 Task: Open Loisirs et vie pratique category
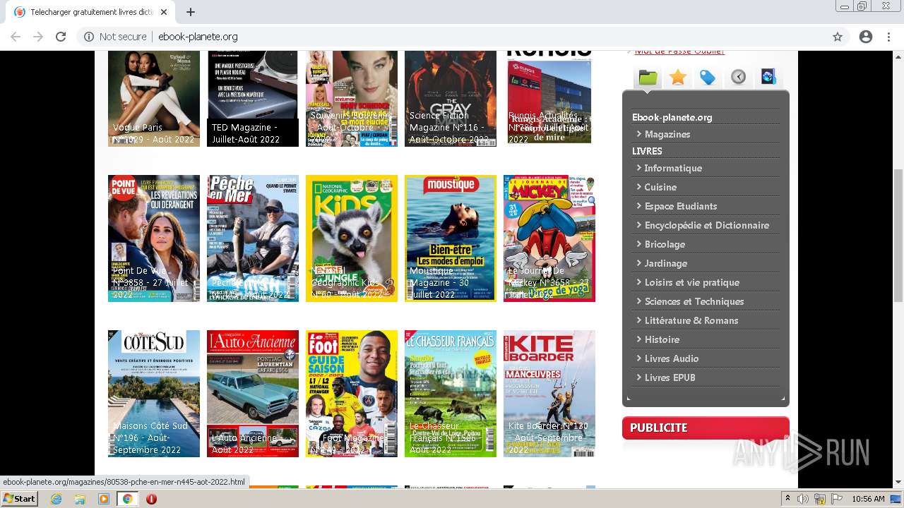[692, 282]
